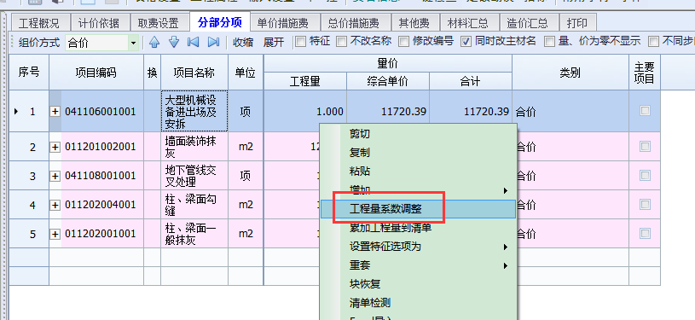Click the 序号 cell for row 3
Screen dimensions: 695x320
coord(29,176)
